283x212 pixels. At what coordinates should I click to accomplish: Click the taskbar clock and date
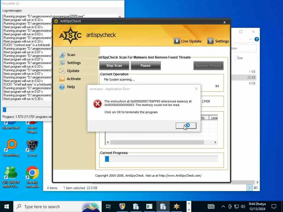point(257,206)
